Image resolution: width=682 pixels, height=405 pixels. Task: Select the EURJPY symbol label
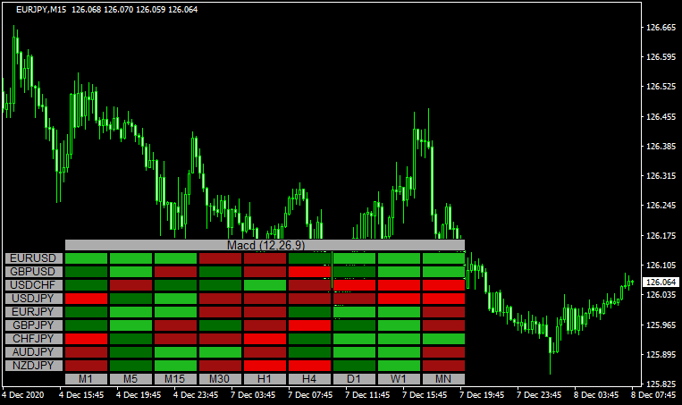tap(34, 312)
